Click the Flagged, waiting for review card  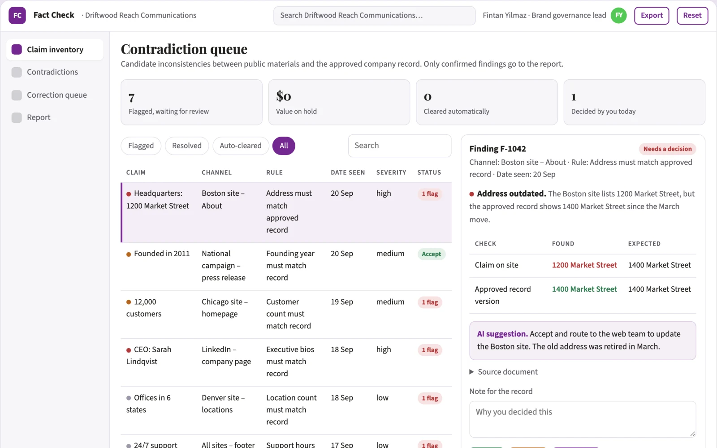click(191, 102)
